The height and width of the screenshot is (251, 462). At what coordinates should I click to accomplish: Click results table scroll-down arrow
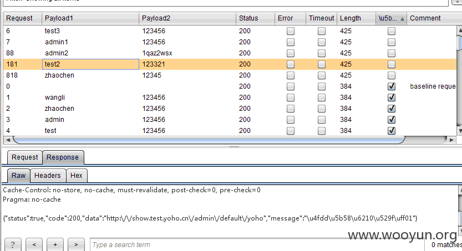(460, 131)
